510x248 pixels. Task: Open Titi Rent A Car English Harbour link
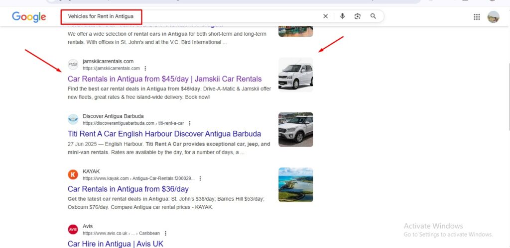(164, 134)
